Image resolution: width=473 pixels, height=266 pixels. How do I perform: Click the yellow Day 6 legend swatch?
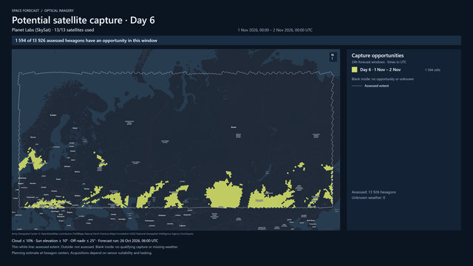[355, 69]
